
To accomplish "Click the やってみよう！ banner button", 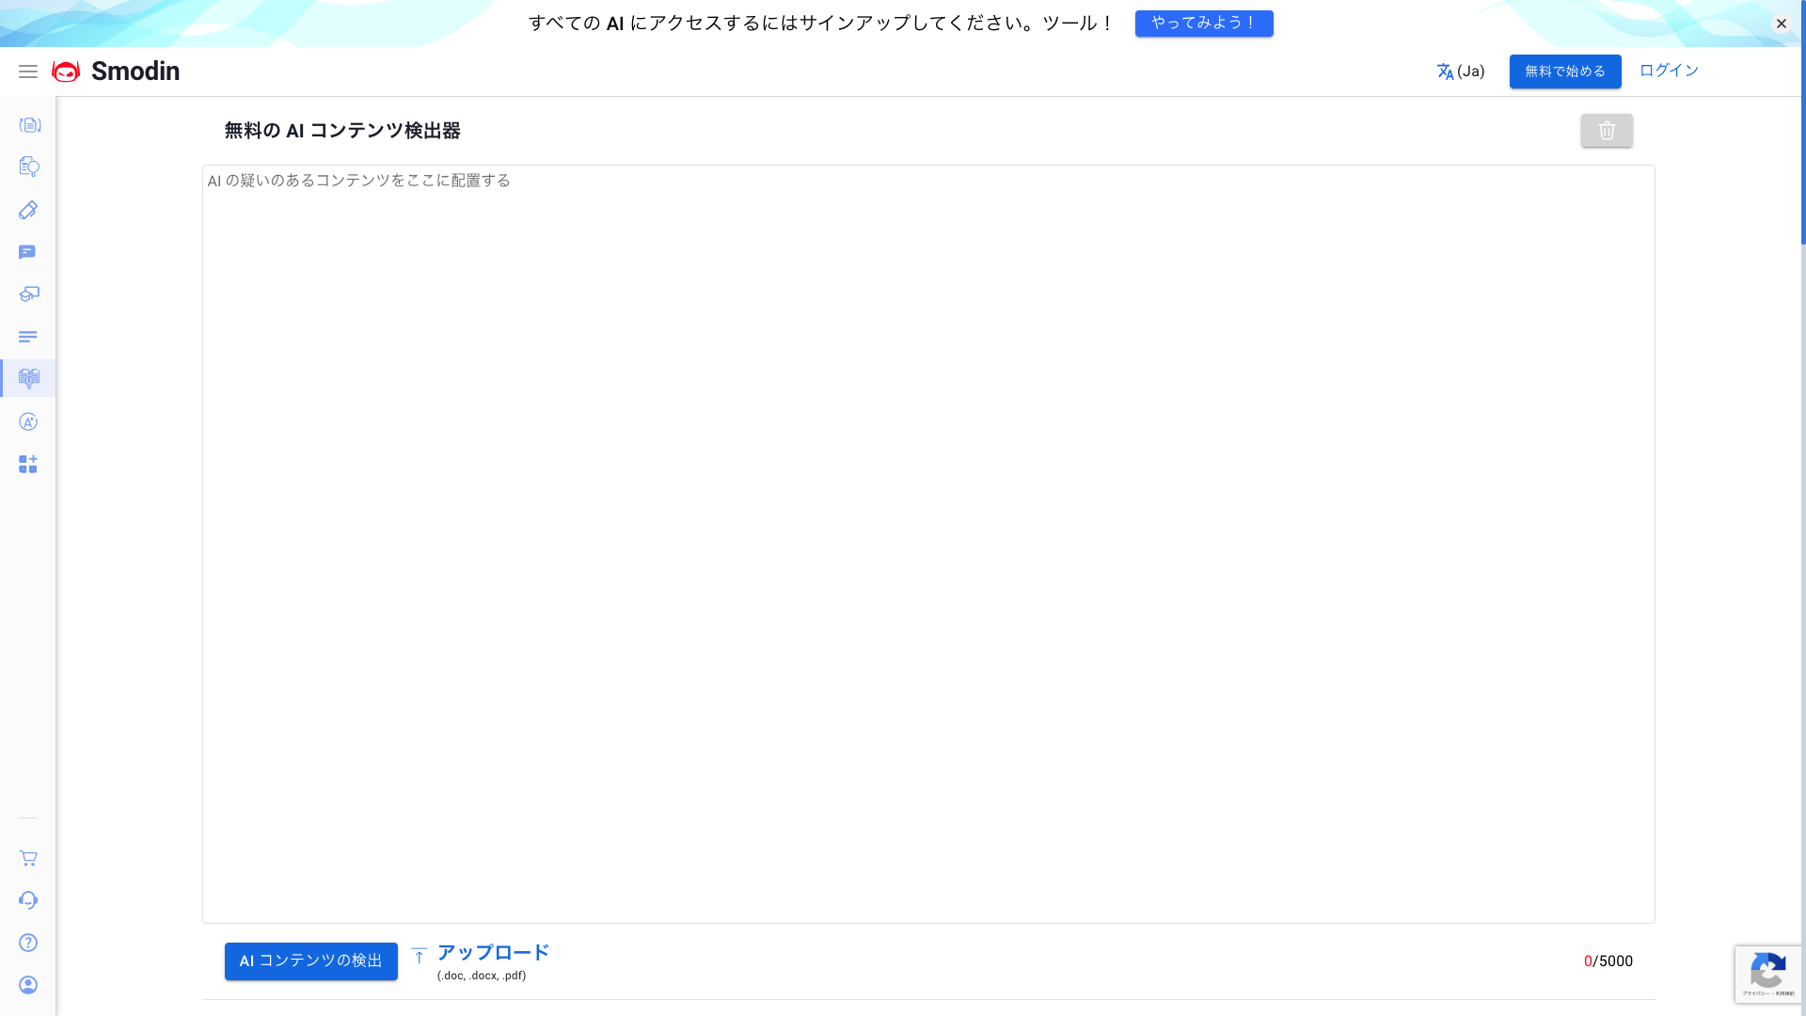I will (1204, 24).
